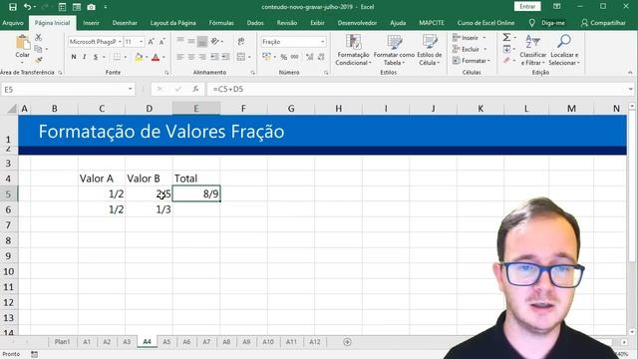Image resolution: width=638 pixels, height=359 pixels.
Task: Switch to the Fórmulas tab
Action: click(x=221, y=23)
